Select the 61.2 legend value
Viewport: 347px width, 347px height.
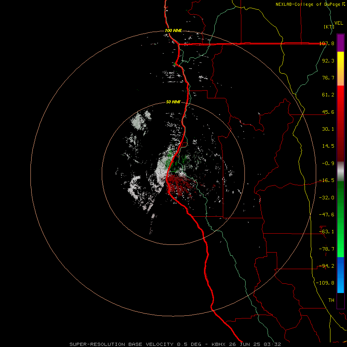pos(328,95)
